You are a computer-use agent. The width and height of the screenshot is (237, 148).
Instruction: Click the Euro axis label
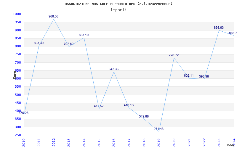[15, 75]
